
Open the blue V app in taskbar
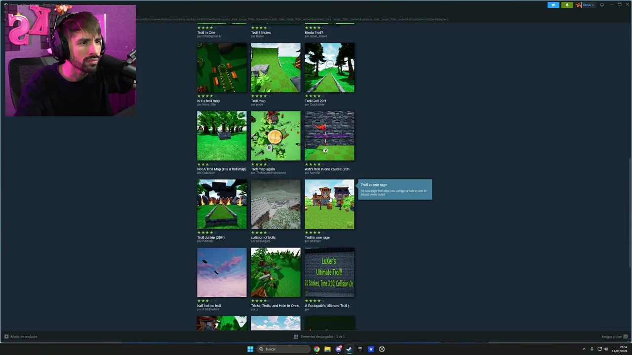pyautogui.click(x=371, y=349)
